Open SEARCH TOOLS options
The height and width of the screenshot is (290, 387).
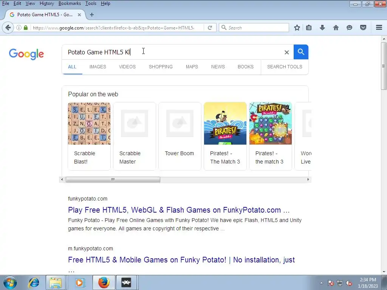[285, 67]
